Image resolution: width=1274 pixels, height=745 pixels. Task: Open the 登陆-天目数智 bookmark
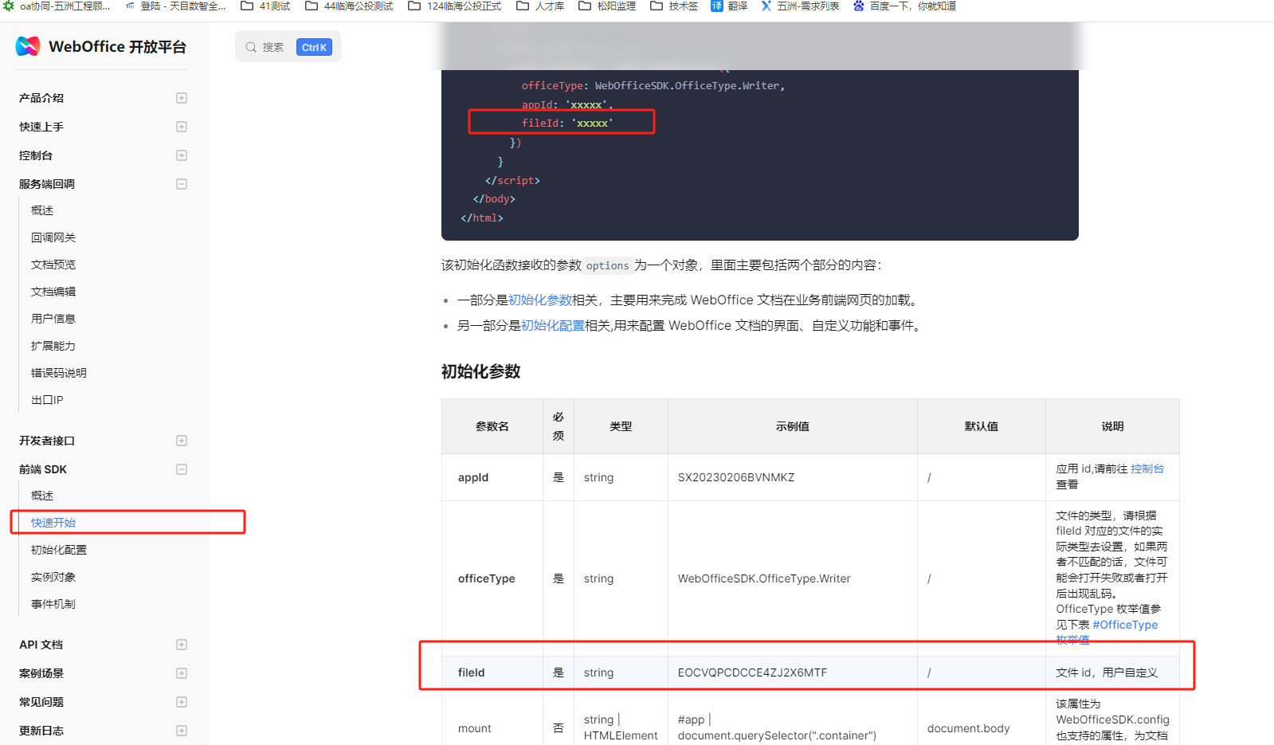click(x=176, y=6)
